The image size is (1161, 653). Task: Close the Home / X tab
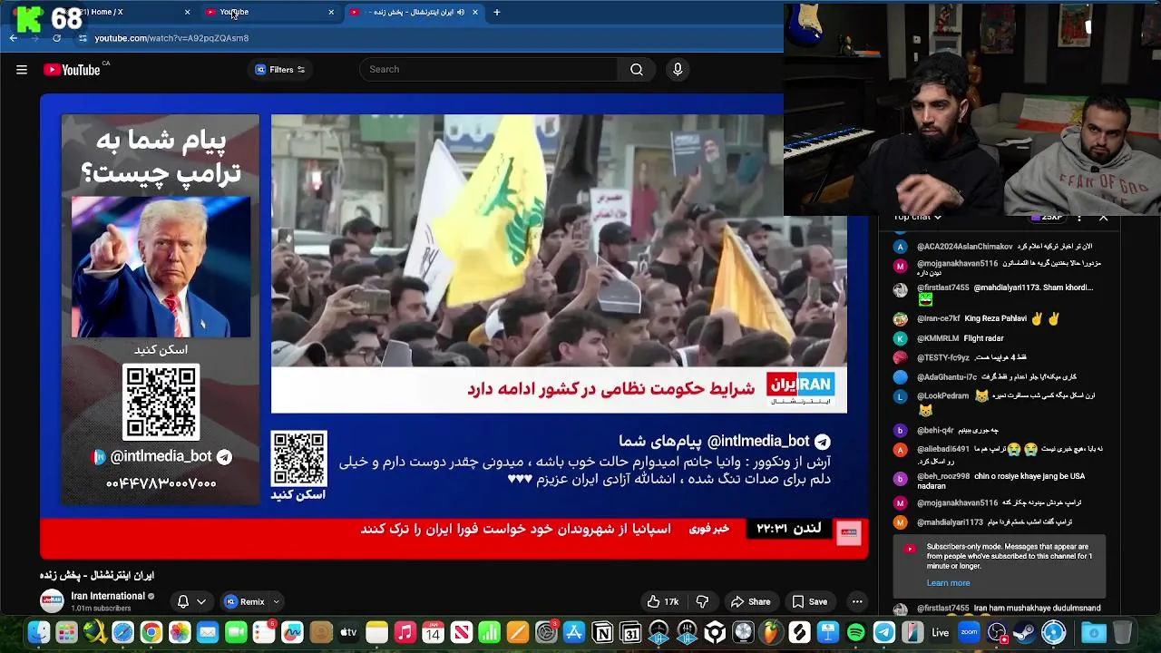click(x=188, y=12)
